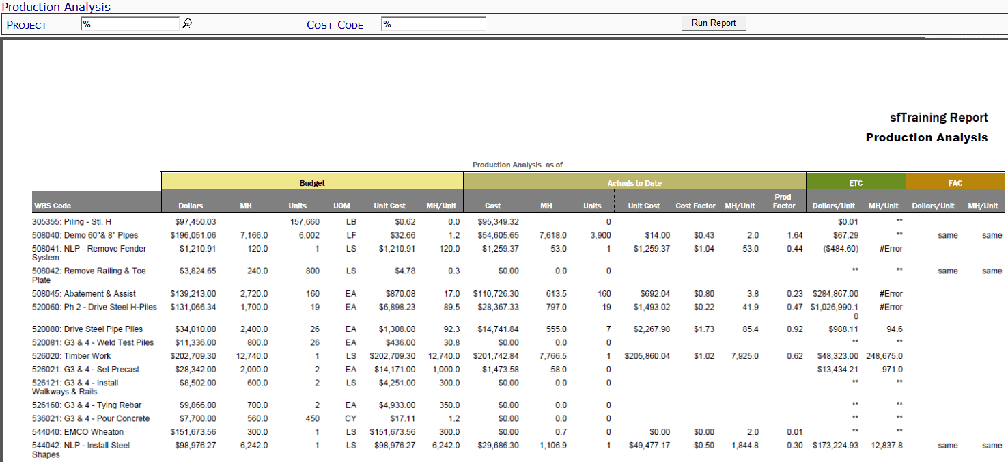Click the green ETC section header

click(x=856, y=182)
